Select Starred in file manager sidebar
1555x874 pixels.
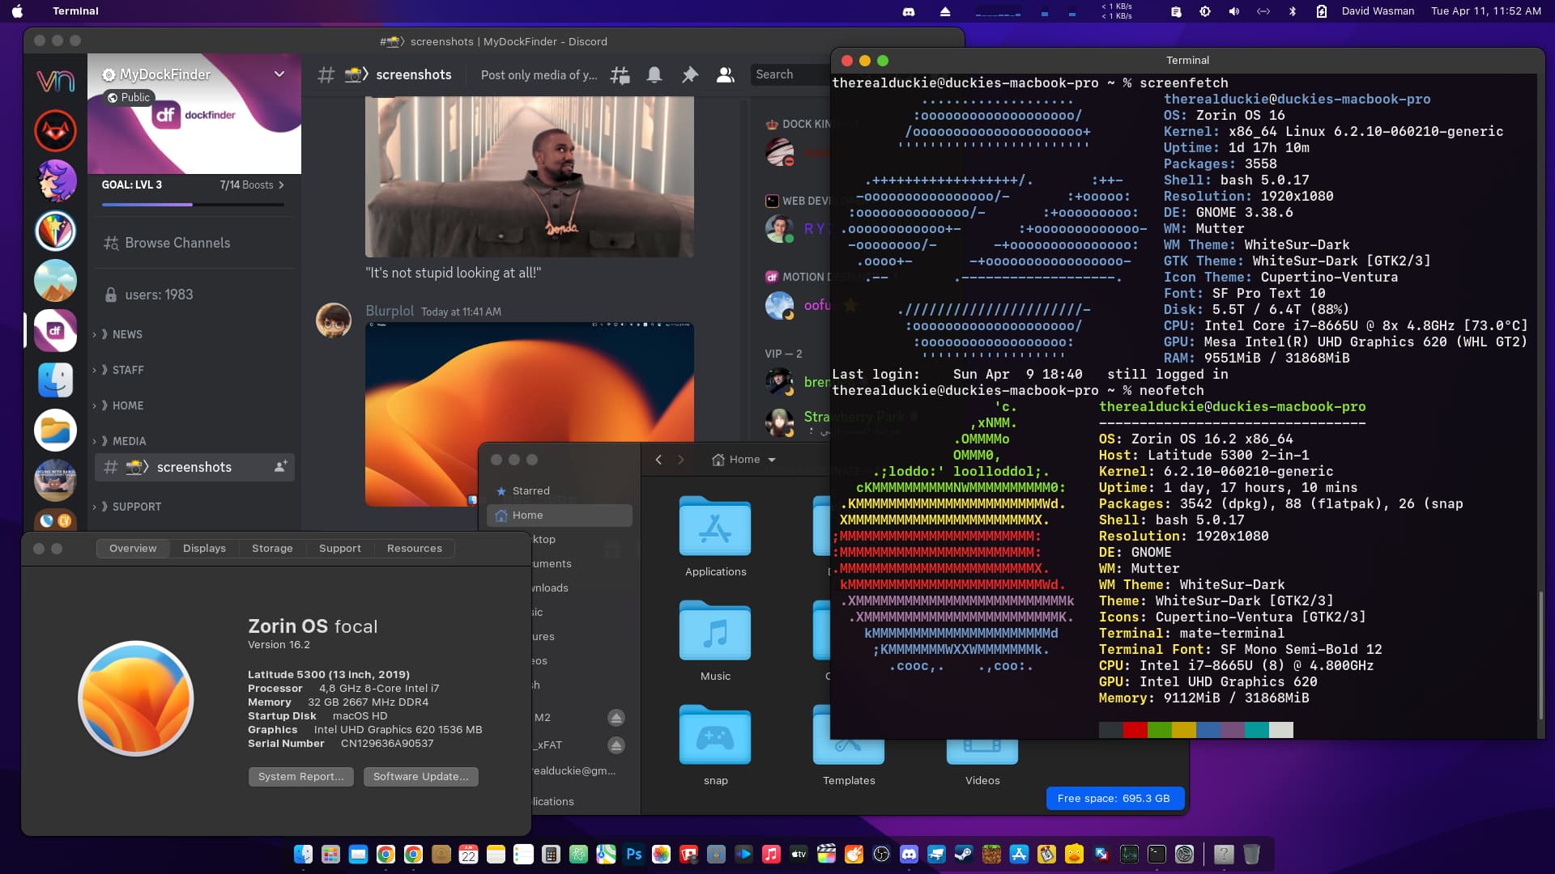click(530, 490)
